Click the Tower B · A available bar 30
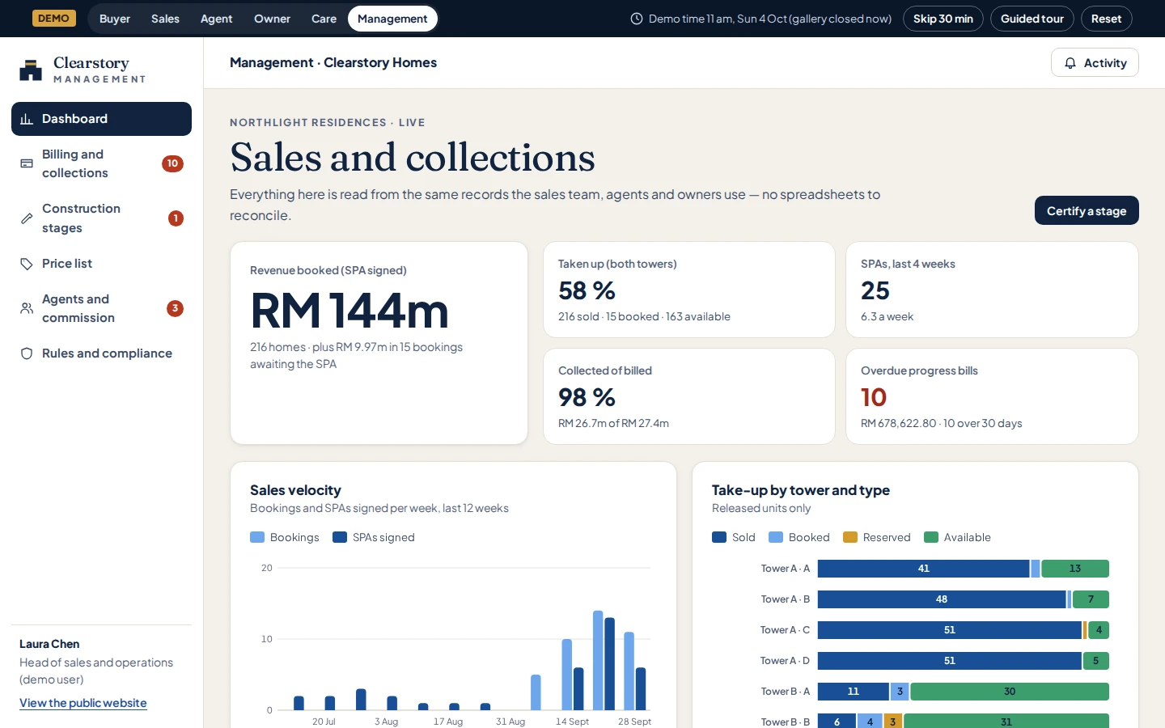Image resolution: width=1165 pixels, height=728 pixels. [1010, 692]
